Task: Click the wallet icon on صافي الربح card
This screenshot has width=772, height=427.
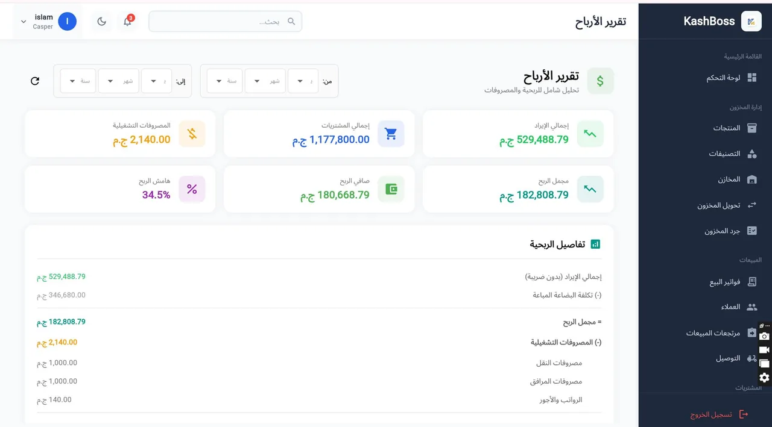Action: 391,189
